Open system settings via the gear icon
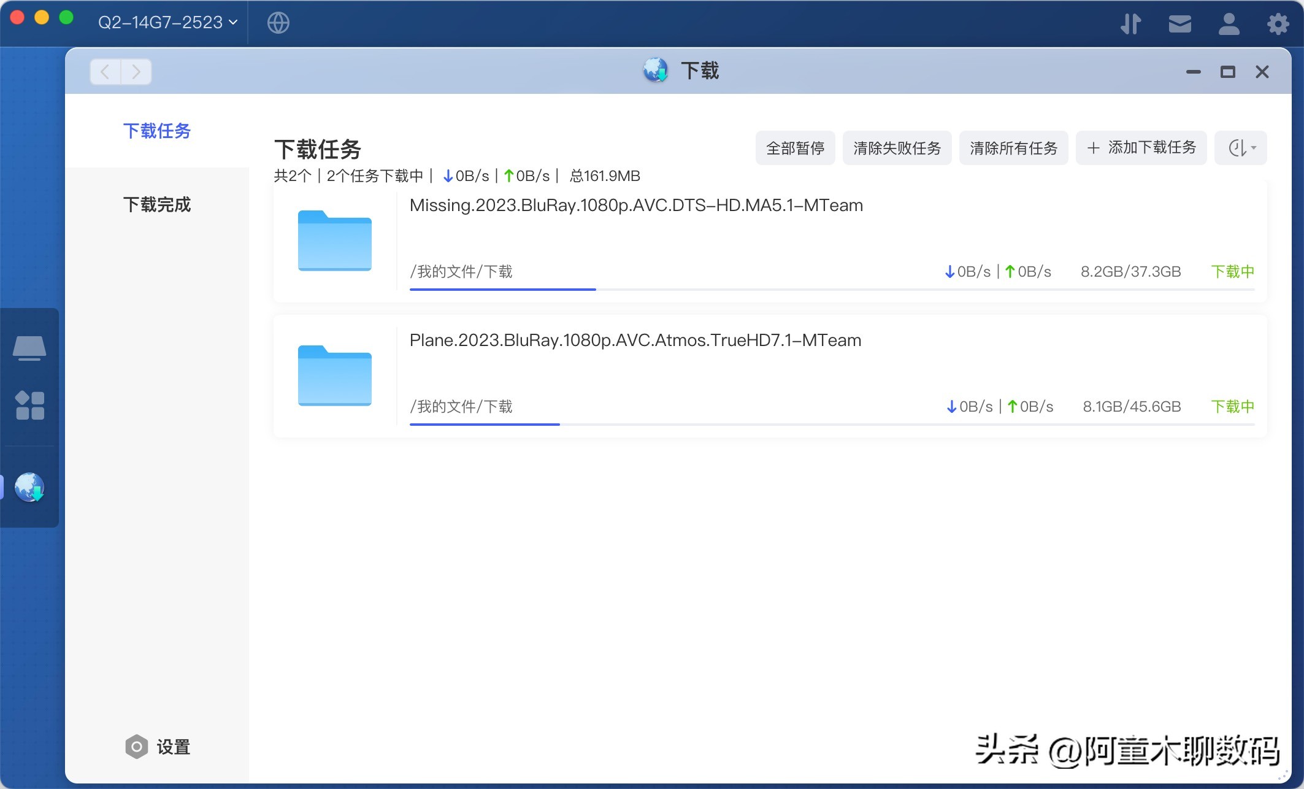The image size is (1304, 789). coord(1278,23)
